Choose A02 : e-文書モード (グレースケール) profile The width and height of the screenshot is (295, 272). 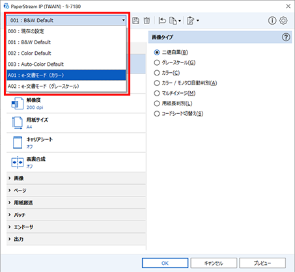pyautogui.click(x=66, y=87)
